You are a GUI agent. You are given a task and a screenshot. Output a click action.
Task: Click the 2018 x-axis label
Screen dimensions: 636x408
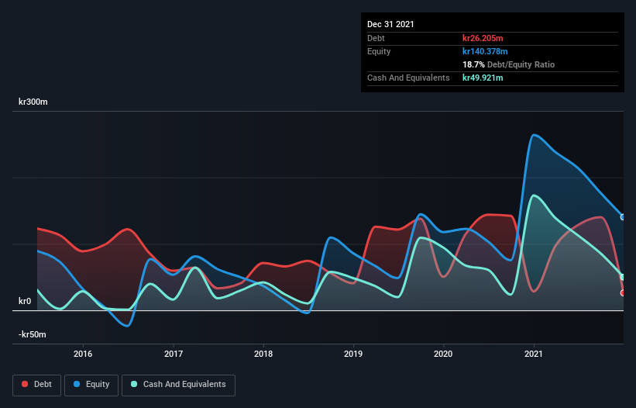[x=263, y=354]
